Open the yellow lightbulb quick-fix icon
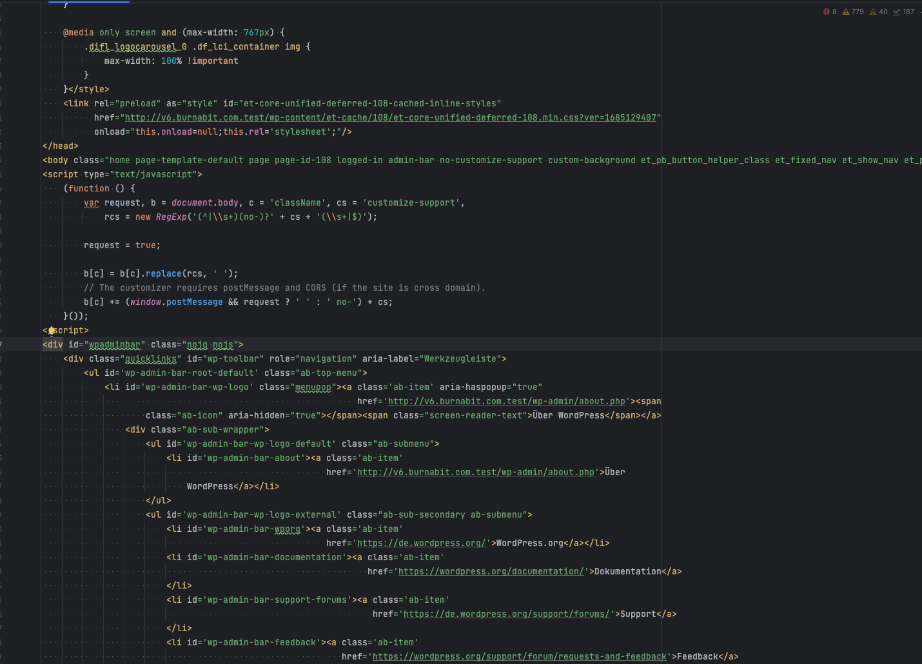This screenshot has width=922, height=664. point(52,331)
